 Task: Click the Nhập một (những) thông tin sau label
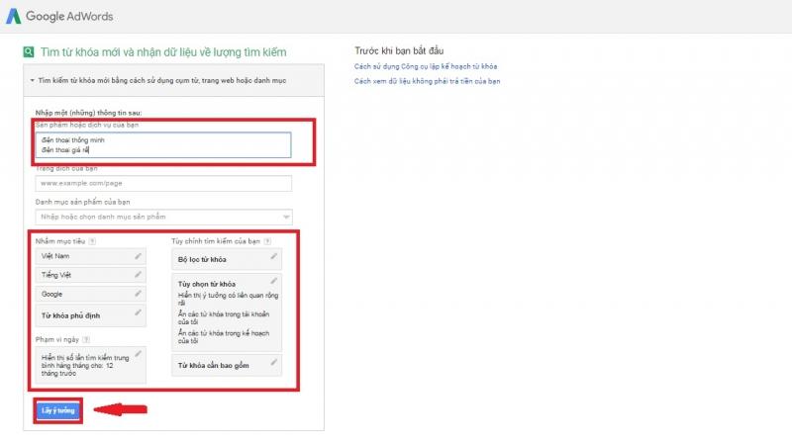tap(88, 113)
